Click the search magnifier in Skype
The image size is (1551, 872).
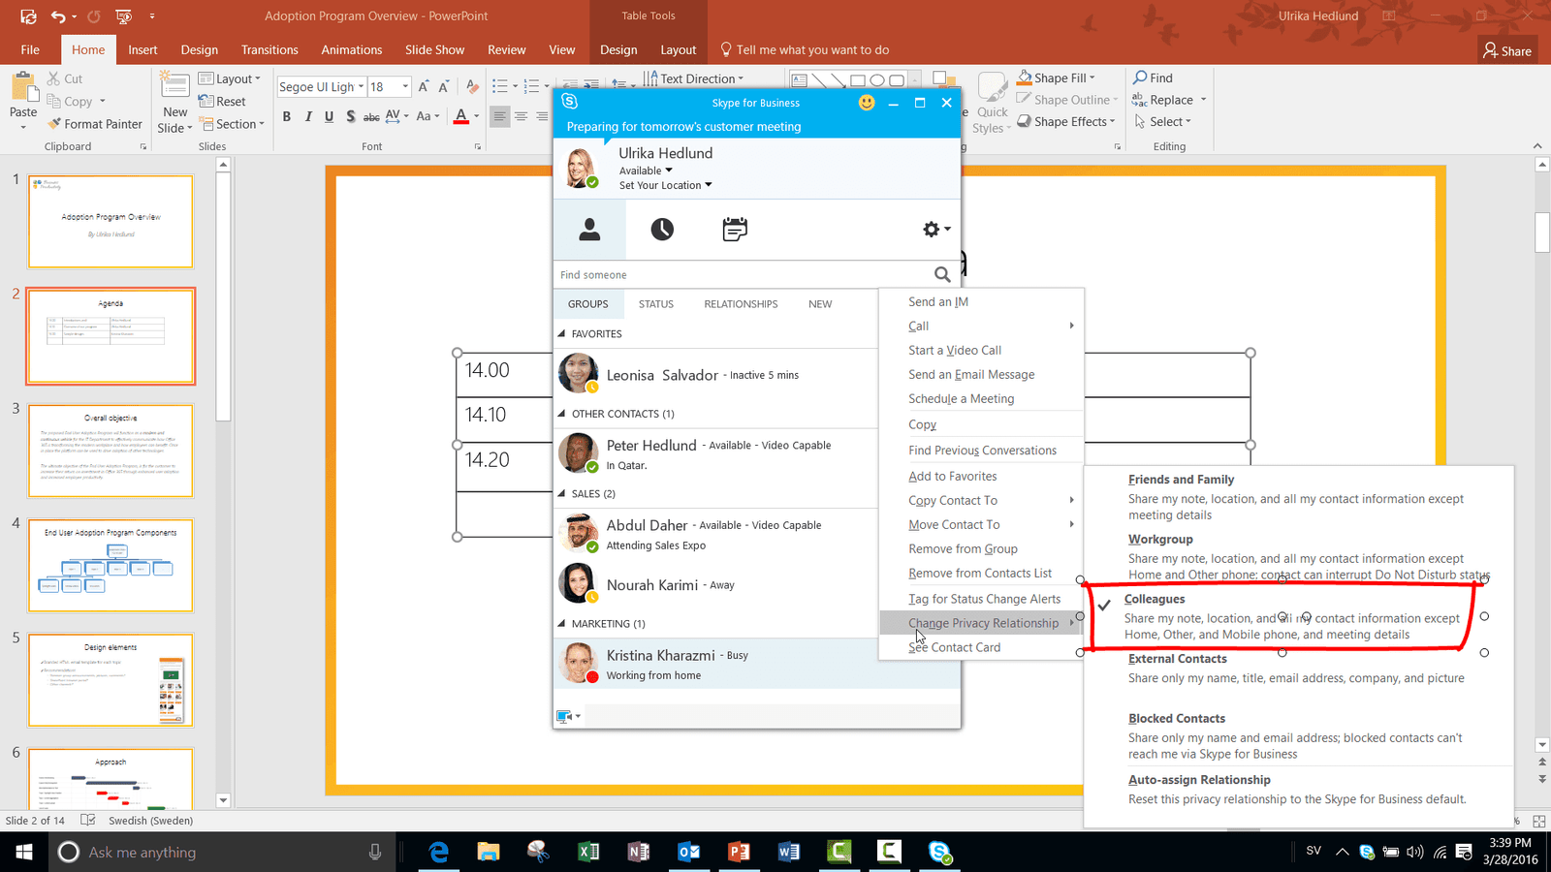pyautogui.click(x=941, y=275)
